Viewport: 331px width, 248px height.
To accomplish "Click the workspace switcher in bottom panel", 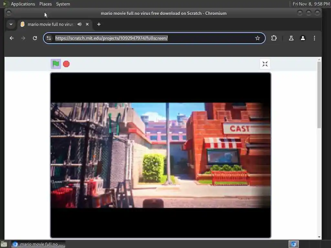I will (x=294, y=244).
